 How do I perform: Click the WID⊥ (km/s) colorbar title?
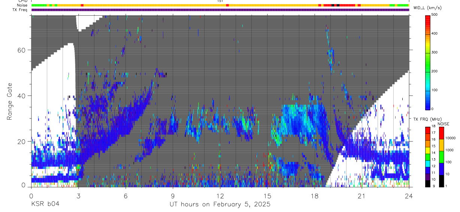pos(427,7)
